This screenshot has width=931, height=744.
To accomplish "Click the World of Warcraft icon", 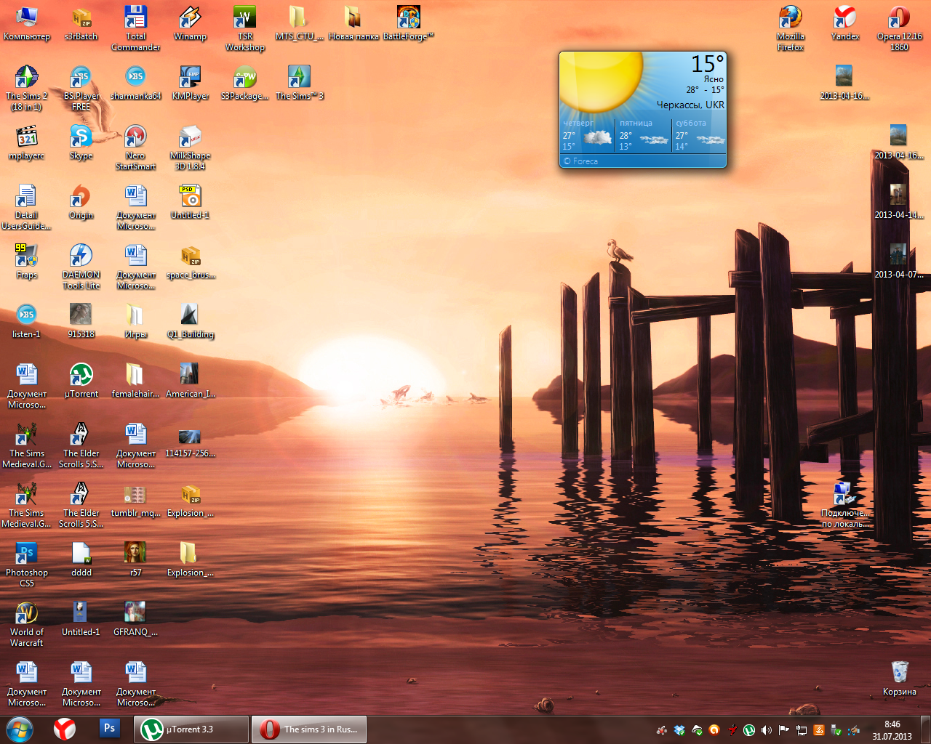I will [x=27, y=613].
